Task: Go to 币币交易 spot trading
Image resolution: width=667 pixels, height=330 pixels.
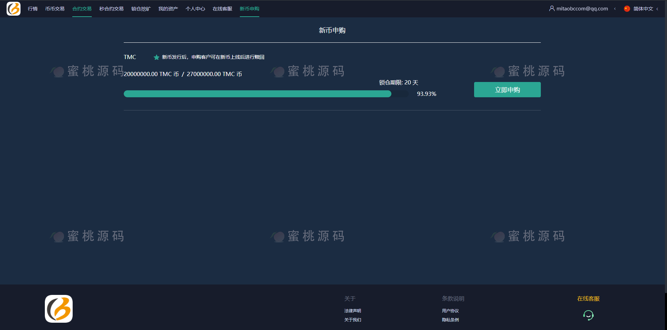Action: coord(55,9)
